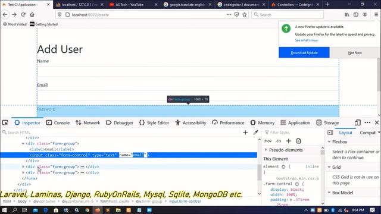381x214 pixels.
Task: Expand the last form-group div node
Action: (23, 172)
